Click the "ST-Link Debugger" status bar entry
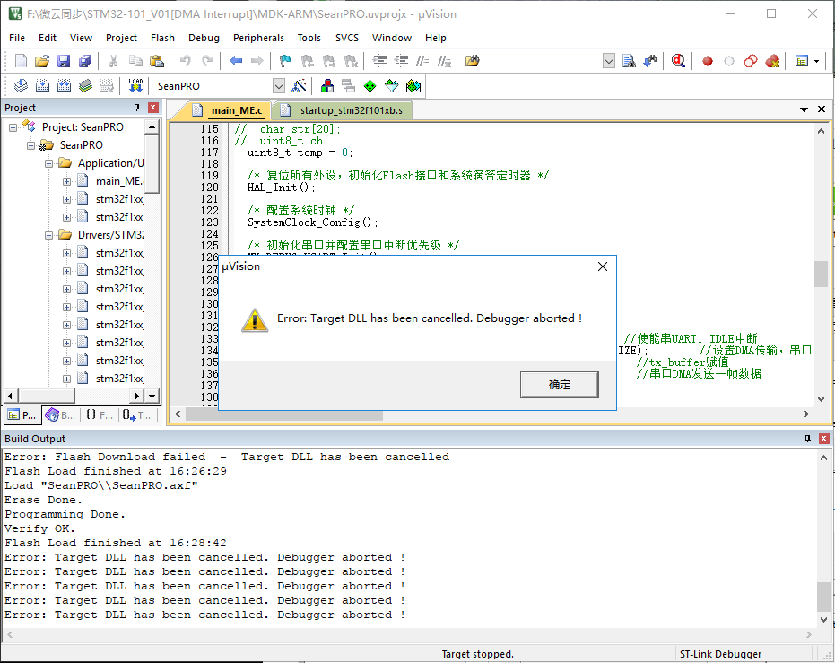 [720, 654]
